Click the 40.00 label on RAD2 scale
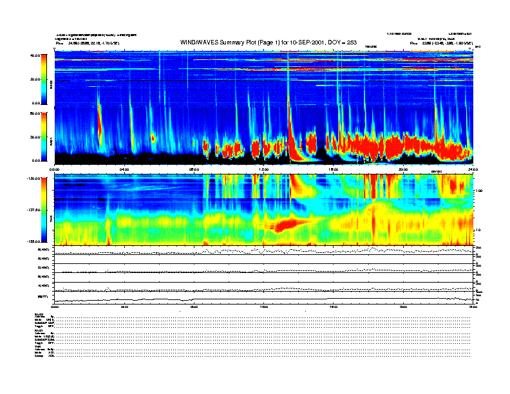 point(35,55)
